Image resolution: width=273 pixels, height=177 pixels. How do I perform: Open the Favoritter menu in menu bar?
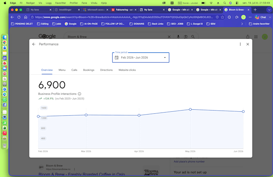(x=60, y=3)
